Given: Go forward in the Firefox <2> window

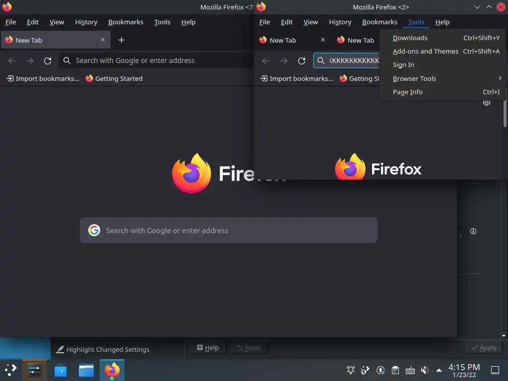Looking at the screenshot, I should [x=284, y=61].
